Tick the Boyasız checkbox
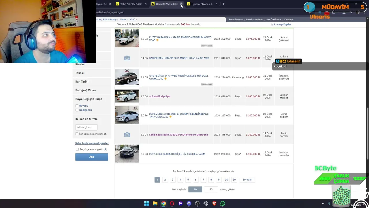Image resolution: width=369 pixels, height=208 pixels. click(x=77, y=106)
